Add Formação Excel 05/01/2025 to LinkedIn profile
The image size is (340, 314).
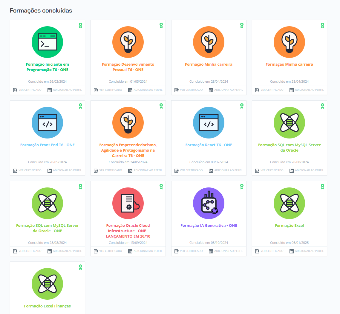coord(307,251)
